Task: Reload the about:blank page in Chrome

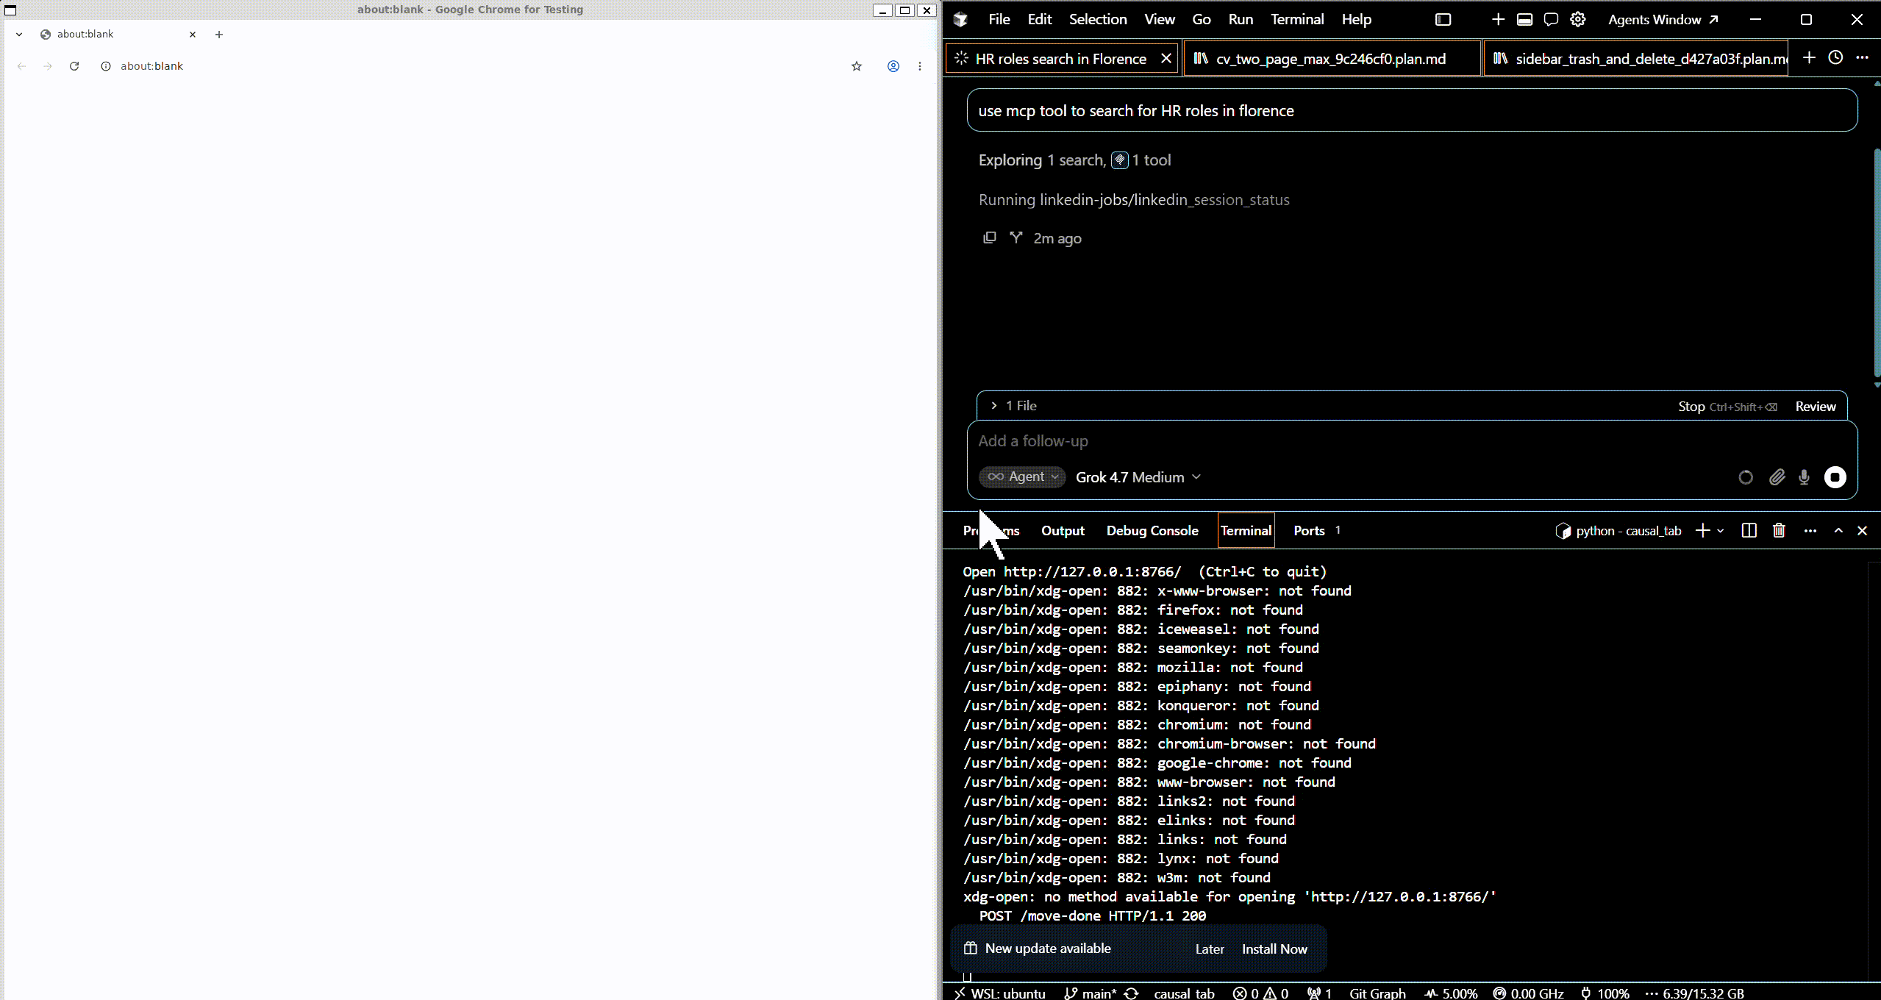Action: [x=74, y=66]
